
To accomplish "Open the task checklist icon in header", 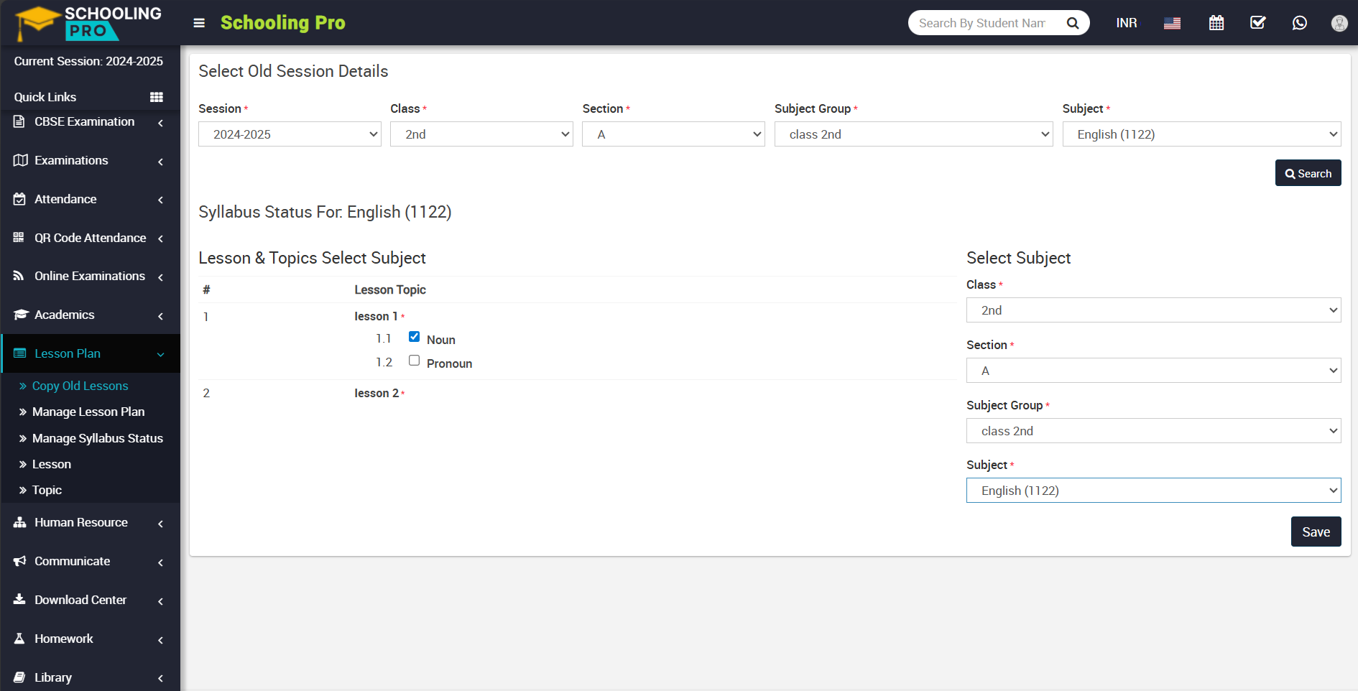I will tap(1258, 23).
